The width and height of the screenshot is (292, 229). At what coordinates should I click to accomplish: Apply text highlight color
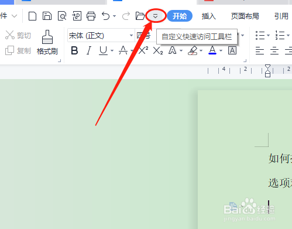pos(193,50)
